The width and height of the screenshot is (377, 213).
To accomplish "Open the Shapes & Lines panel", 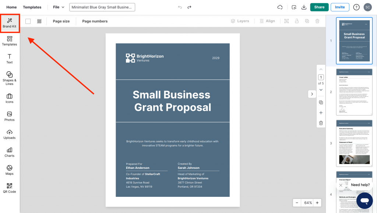I will pos(10,78).
